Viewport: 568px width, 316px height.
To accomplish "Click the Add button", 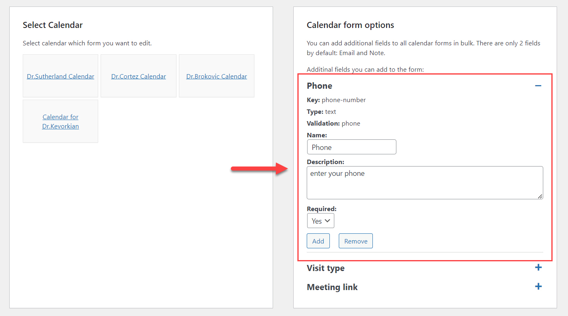I will point(318,241).
